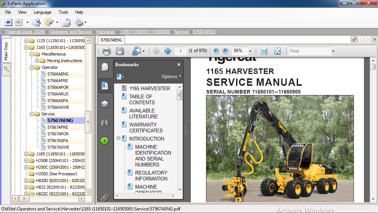Image resolution: width=378 pixels, height=213 pixels.
Task: Click the bookmark options icon with arrow
Action: point(120,77)
